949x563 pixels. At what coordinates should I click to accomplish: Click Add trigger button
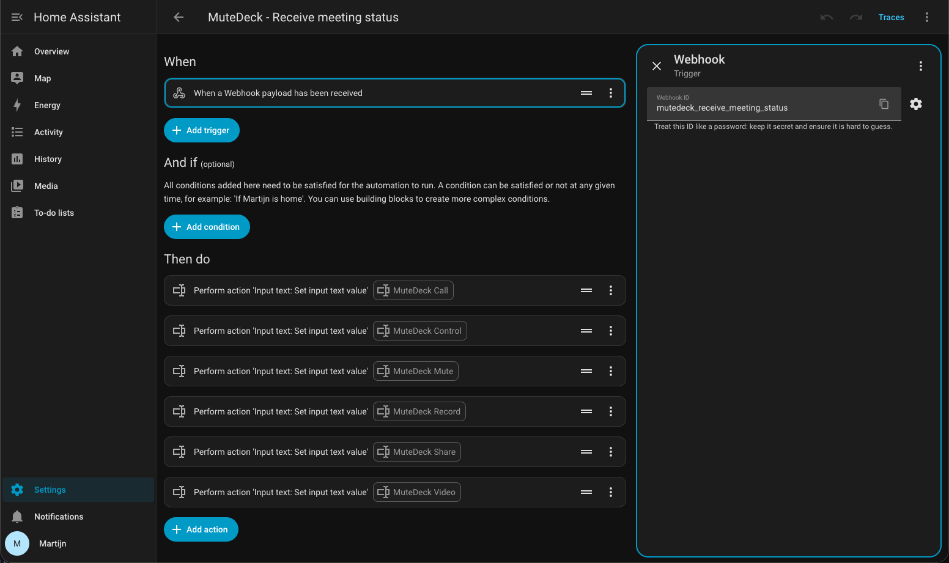coord(202,130)
